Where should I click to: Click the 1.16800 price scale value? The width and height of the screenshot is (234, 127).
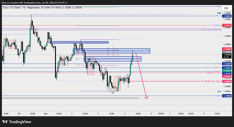coord(227,19)
